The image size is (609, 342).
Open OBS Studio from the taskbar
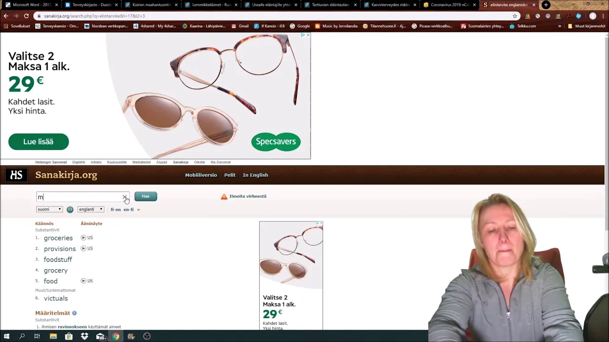pos(147,336)
